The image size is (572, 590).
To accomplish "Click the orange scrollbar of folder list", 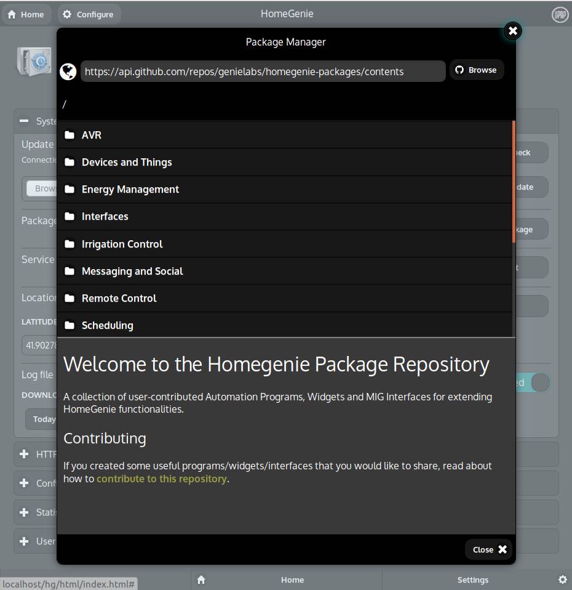I will pyautogui.click(x=514, y=181).
